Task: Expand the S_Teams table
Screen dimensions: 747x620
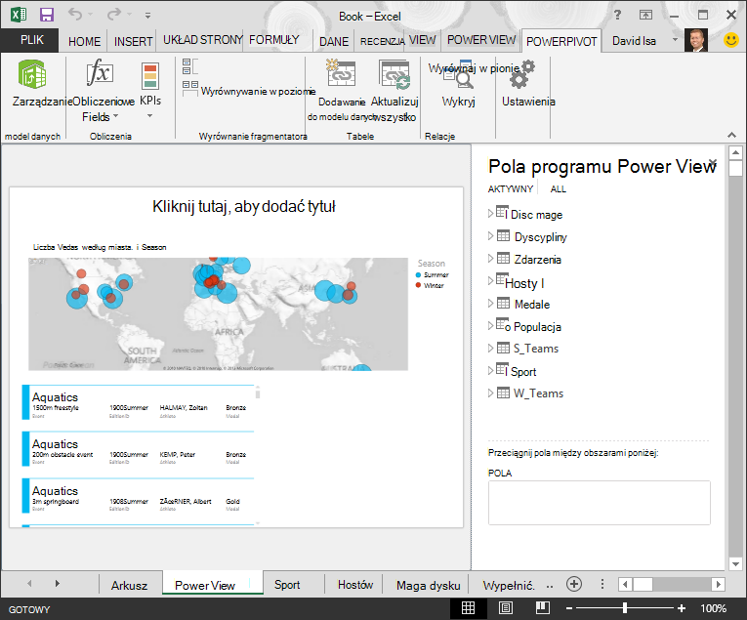Action: click(x=491, y=349)
